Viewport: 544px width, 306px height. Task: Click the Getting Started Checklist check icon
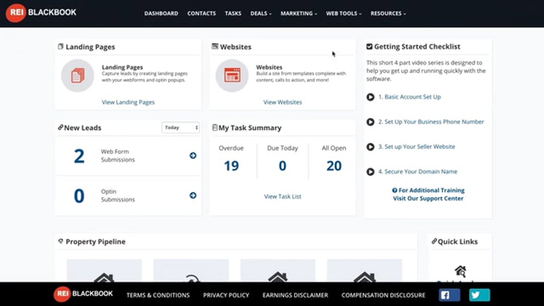pyautogui.click(x=370, y=47)
